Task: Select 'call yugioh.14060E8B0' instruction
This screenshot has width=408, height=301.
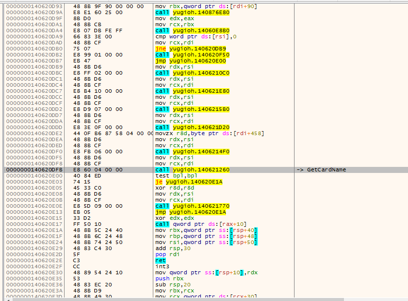Action: click(x=192, y=30)
